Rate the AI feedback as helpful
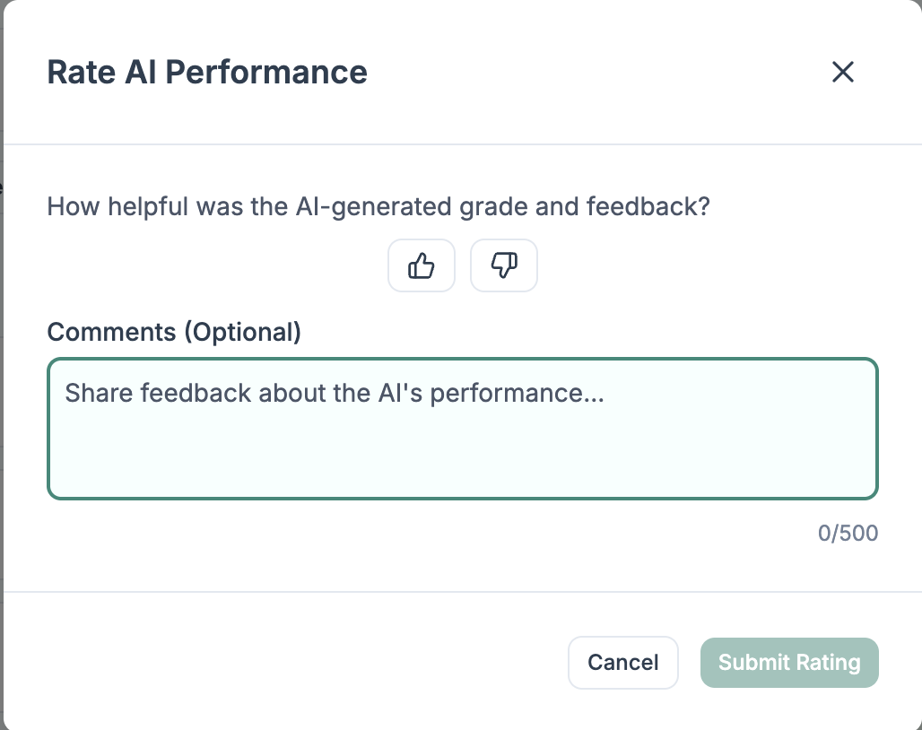Screen dimensions: 922x730 [422, 265]
